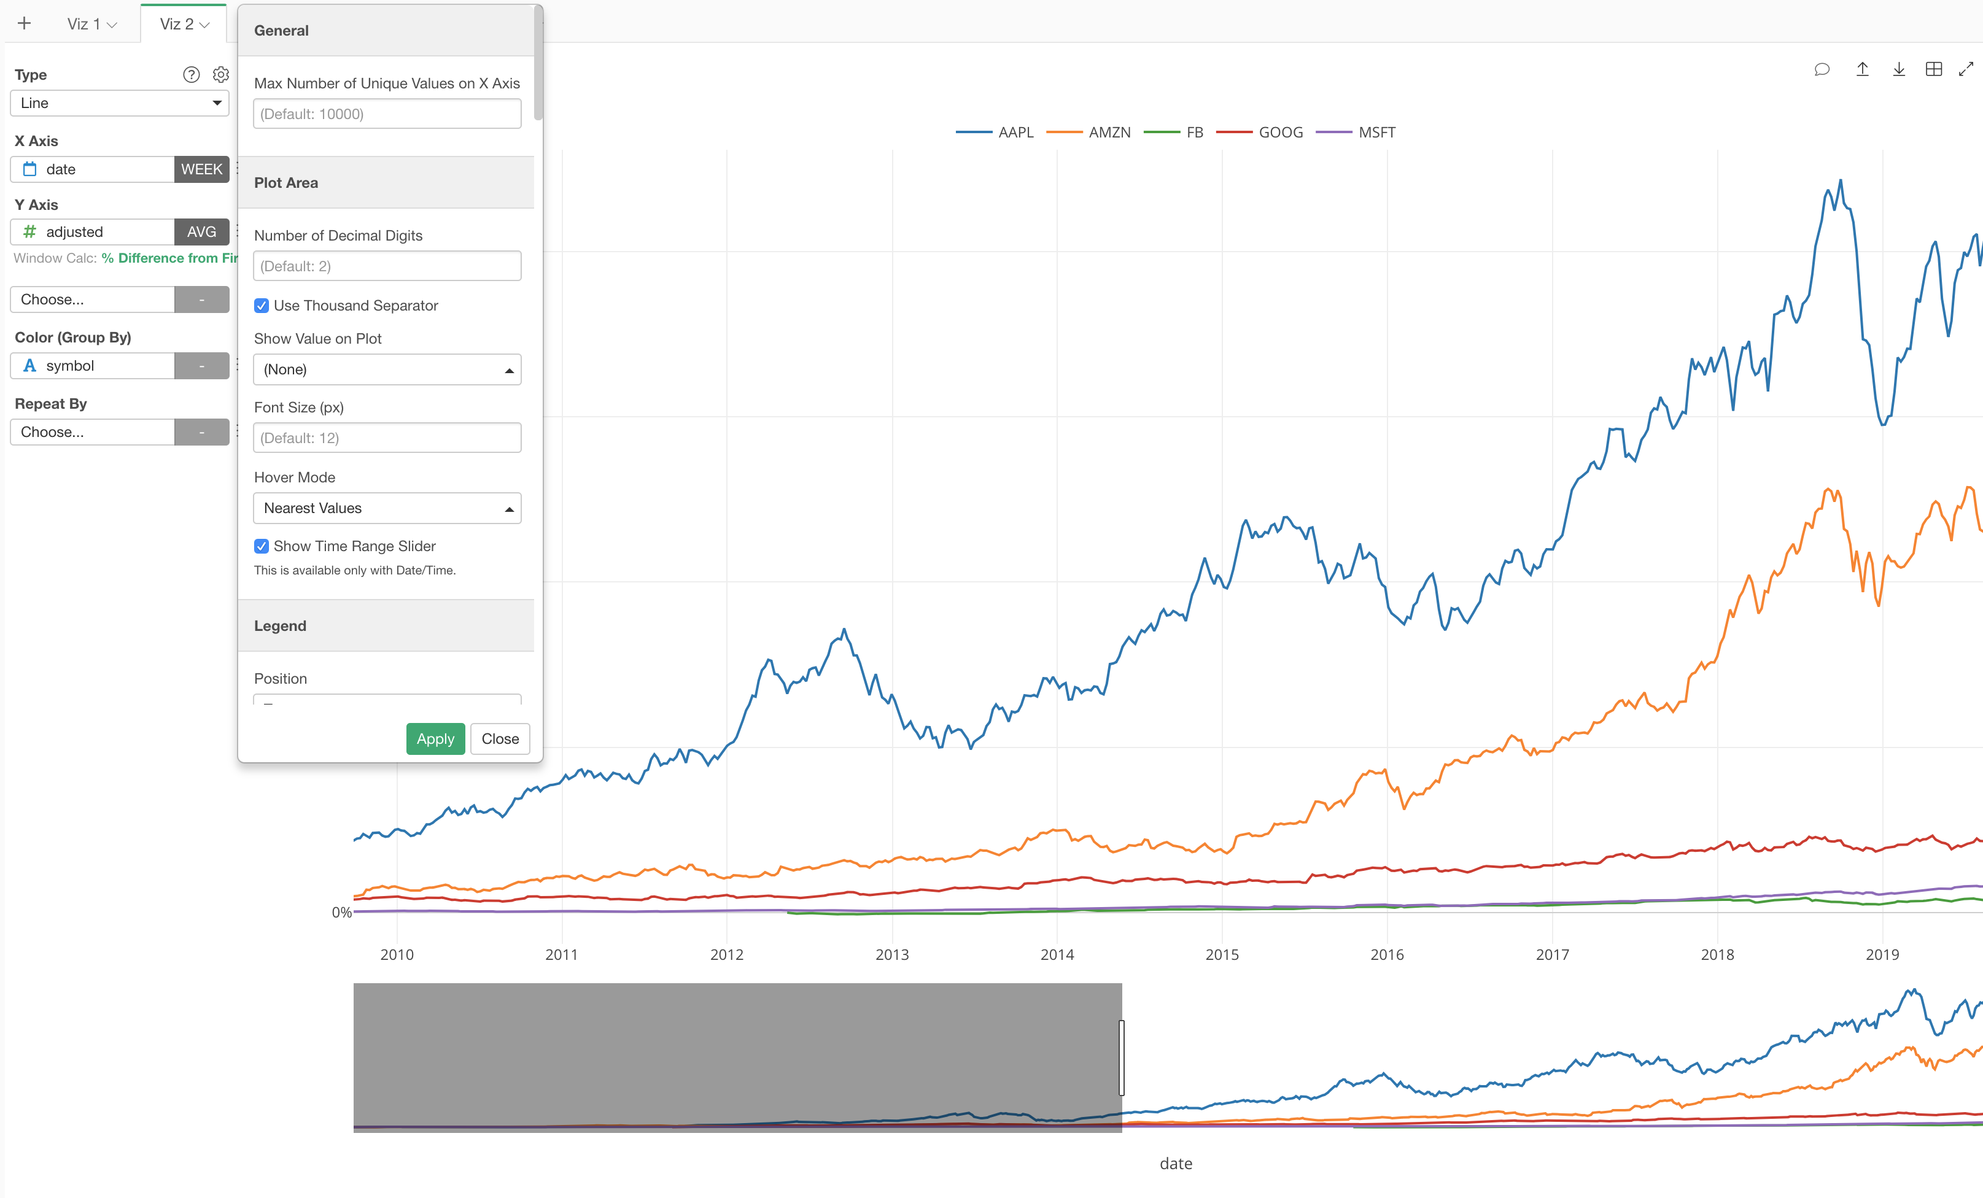Click the minus button beside symbol
Viewport: 1983px width, 1198px height.
pos(201,365)
